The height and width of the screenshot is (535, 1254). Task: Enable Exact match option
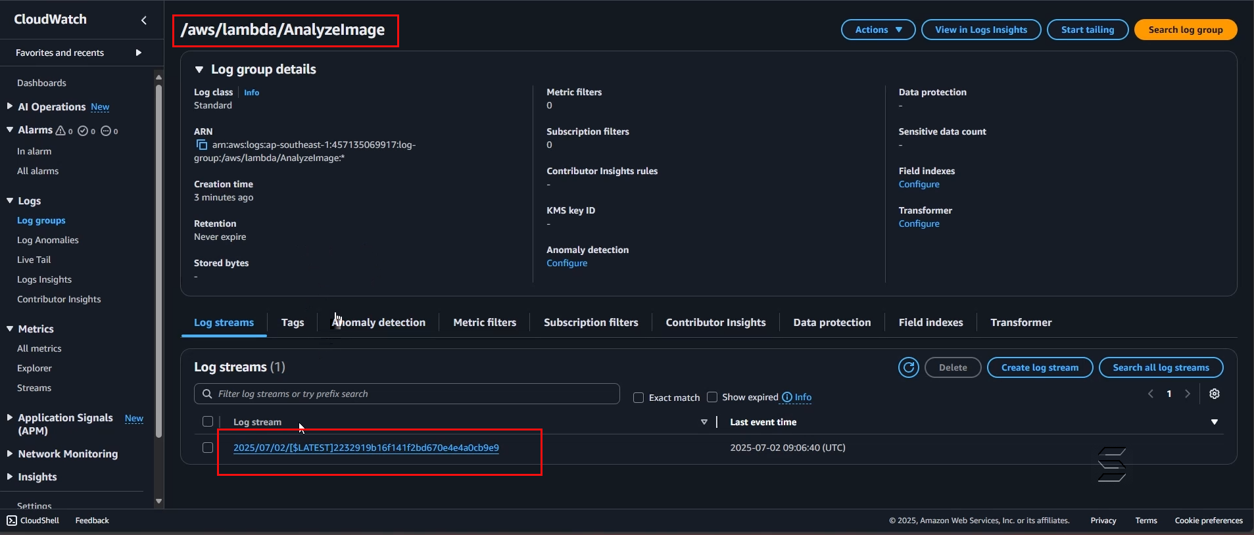(639, 398)
